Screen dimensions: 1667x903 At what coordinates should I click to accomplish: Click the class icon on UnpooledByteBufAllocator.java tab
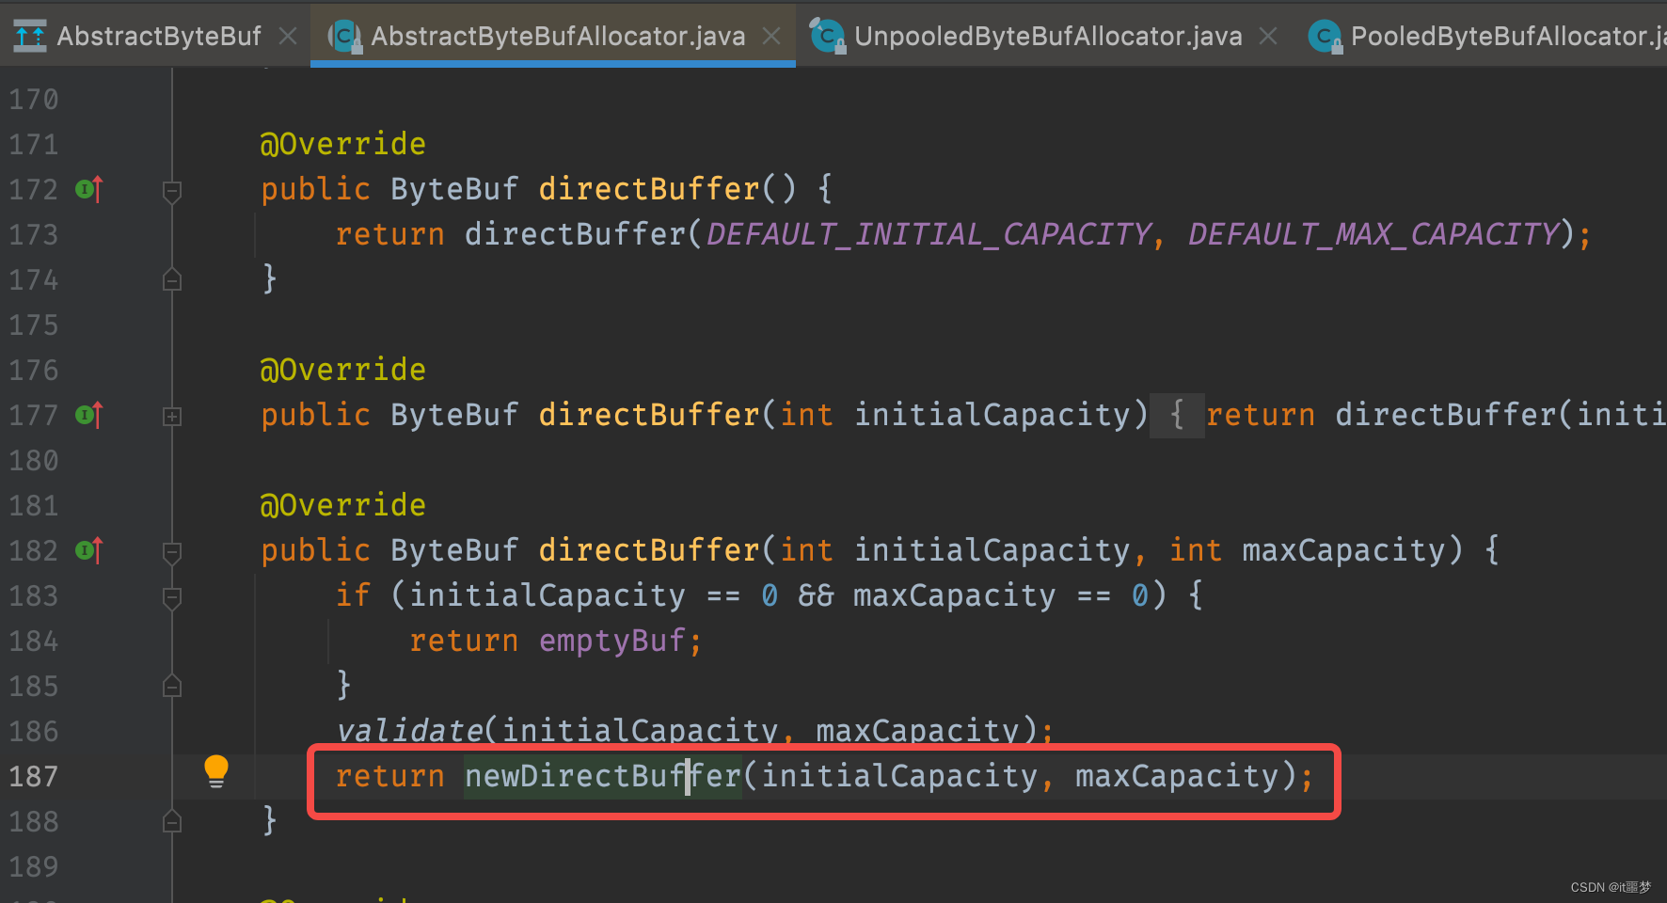coord(827,37)
